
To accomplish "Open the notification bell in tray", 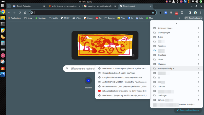I will pyautogui.click(x=174, y=2).
